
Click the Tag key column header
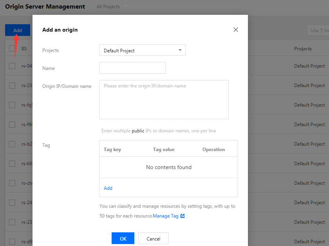pyautogui.click(x=112, y=150)
